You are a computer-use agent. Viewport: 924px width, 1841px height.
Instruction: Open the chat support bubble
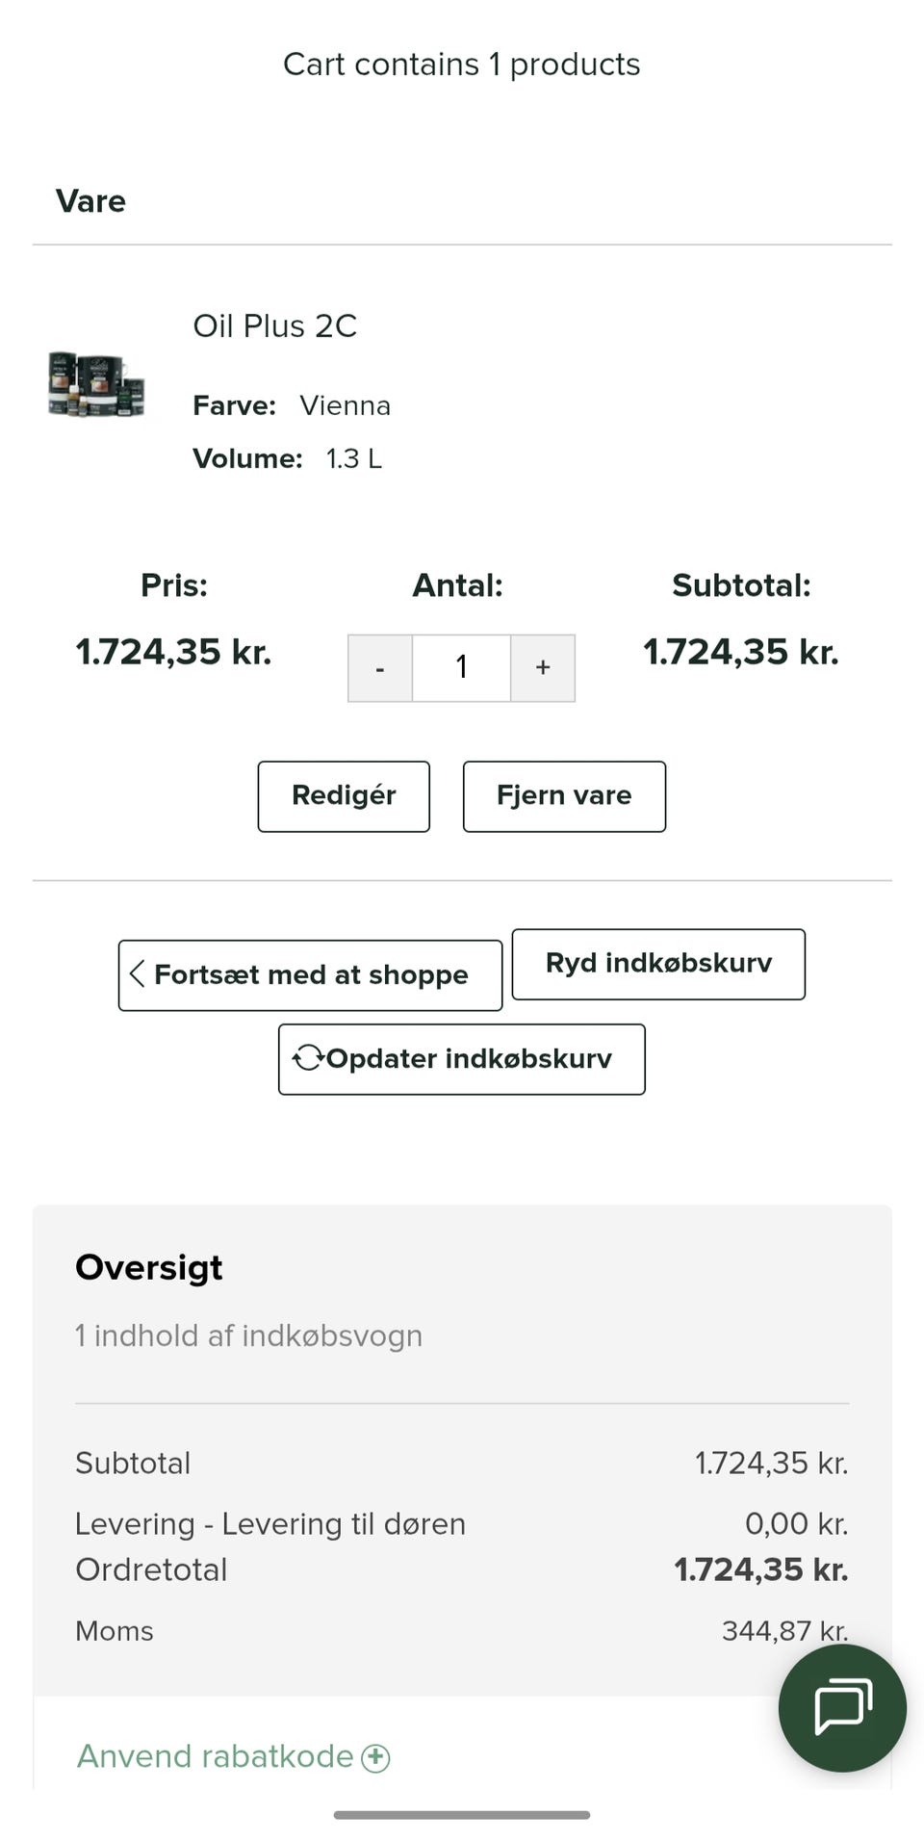tap(842, 1707)
